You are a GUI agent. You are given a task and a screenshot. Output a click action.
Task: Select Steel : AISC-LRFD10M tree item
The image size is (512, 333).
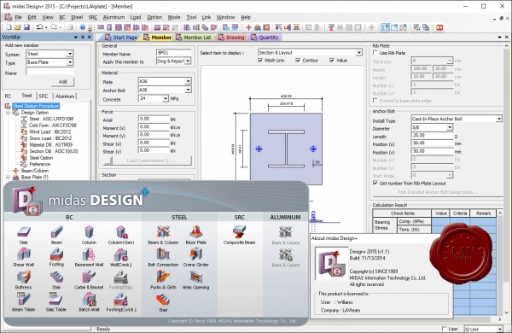[51, 119]
